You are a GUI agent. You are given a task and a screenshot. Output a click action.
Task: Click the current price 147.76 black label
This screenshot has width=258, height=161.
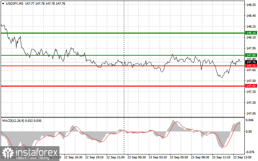click(251, 62)
